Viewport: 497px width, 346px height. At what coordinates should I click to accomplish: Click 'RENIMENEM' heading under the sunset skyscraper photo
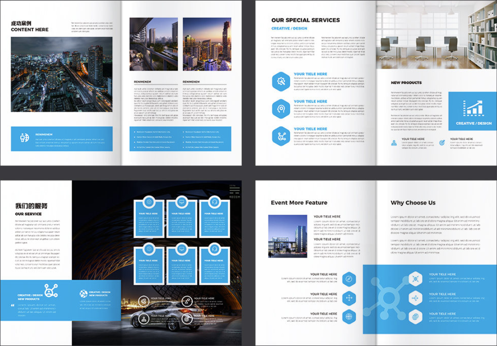(x=191, y=82)
